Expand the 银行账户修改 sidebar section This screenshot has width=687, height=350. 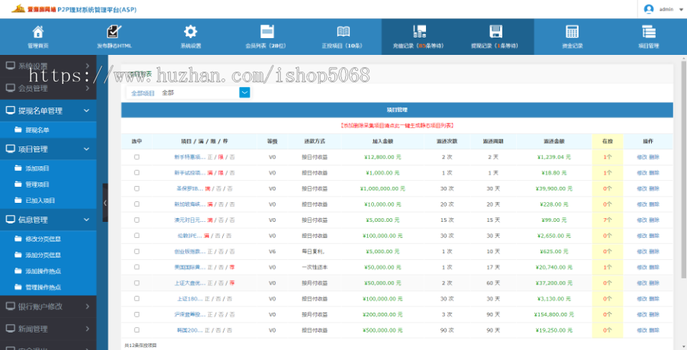tap(48, 307)
